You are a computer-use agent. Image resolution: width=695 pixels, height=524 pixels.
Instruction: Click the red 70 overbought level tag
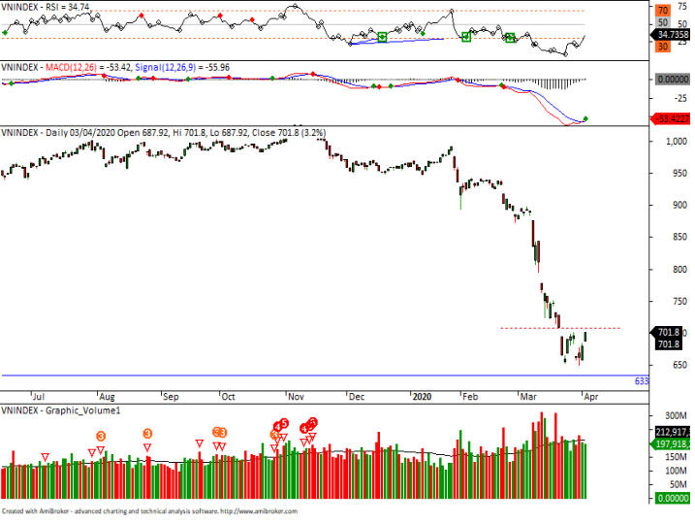tap(666, 10)
